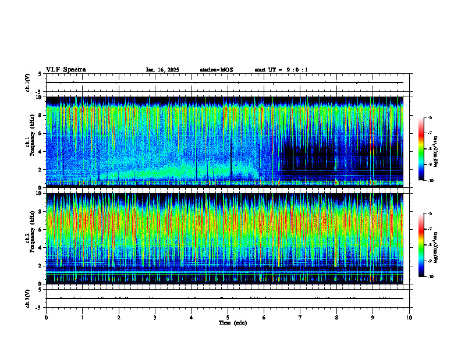Click the '8' minute tick label
The image size is (461, 356).
pos(336,318)
